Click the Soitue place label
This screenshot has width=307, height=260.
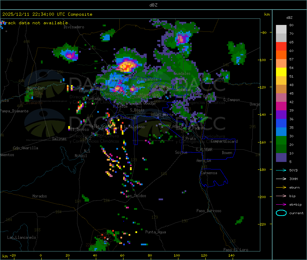click(181, 152)
